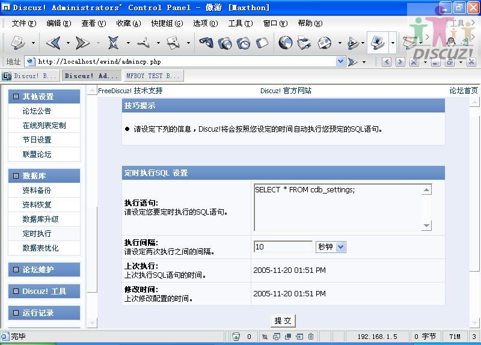Click the Go arrow beside address bar

click(353, 62)
